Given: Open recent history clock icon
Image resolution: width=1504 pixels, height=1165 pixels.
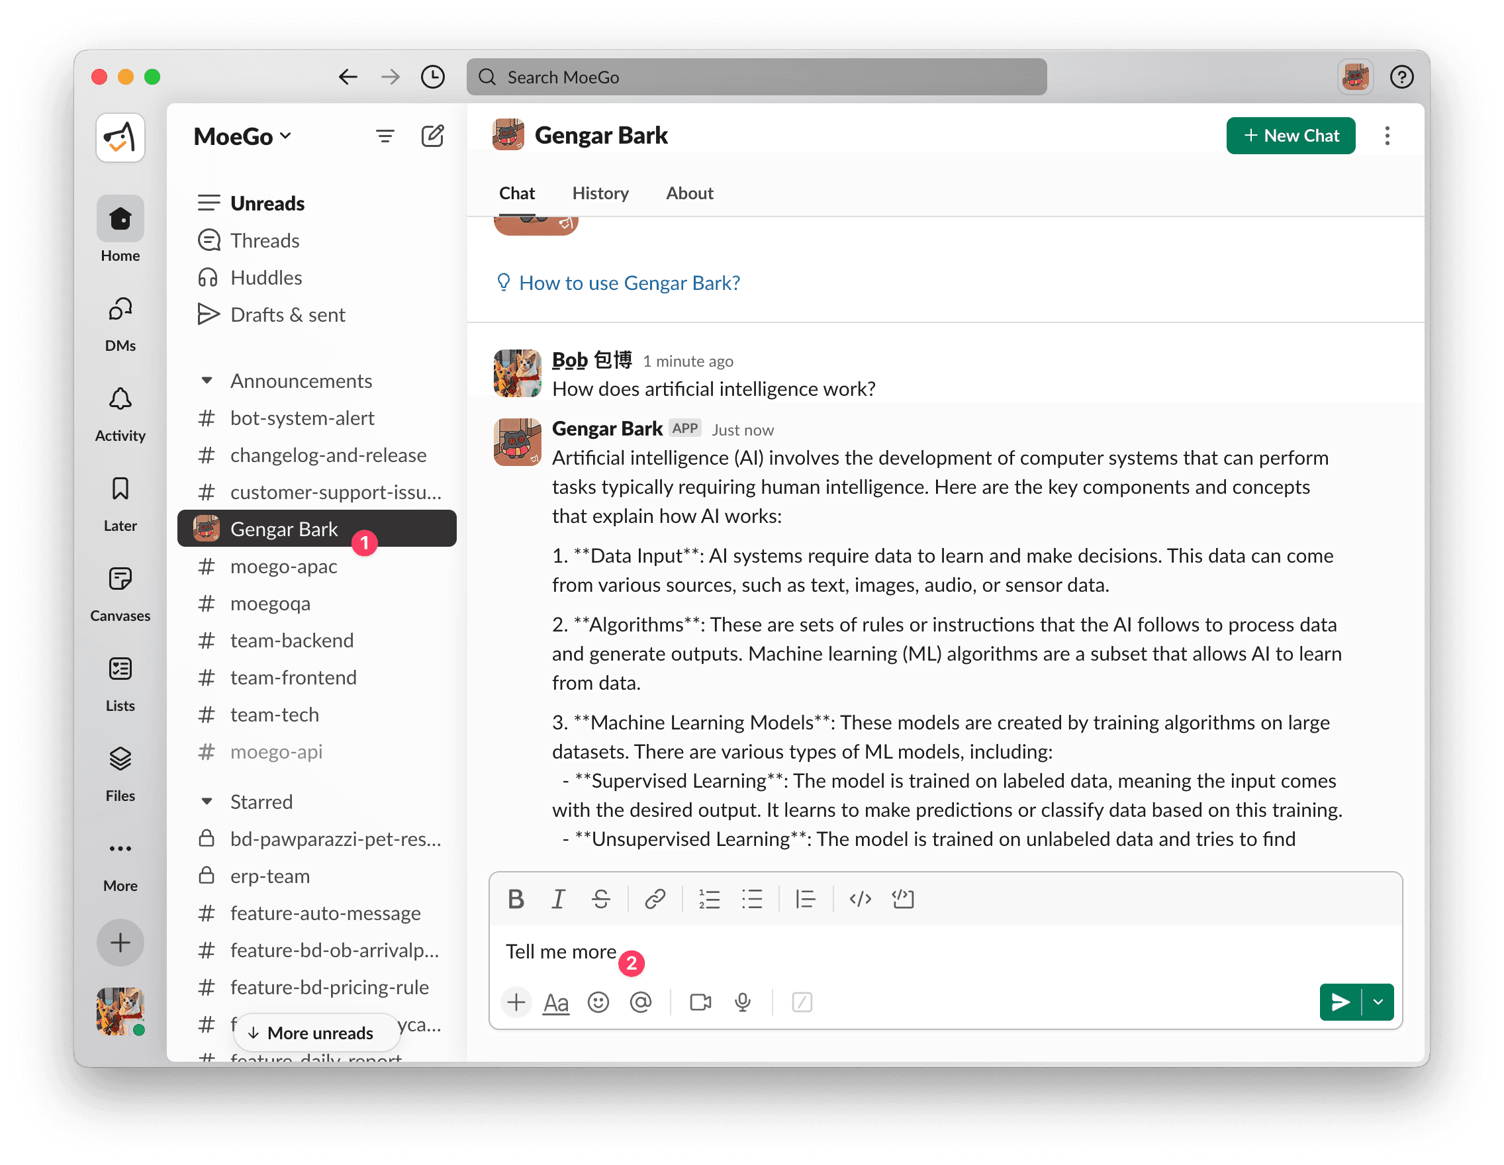Looking at the screenshot, I should [432, 76].
